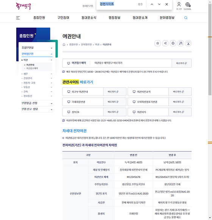Open 동대문소개 main menu

140,18
